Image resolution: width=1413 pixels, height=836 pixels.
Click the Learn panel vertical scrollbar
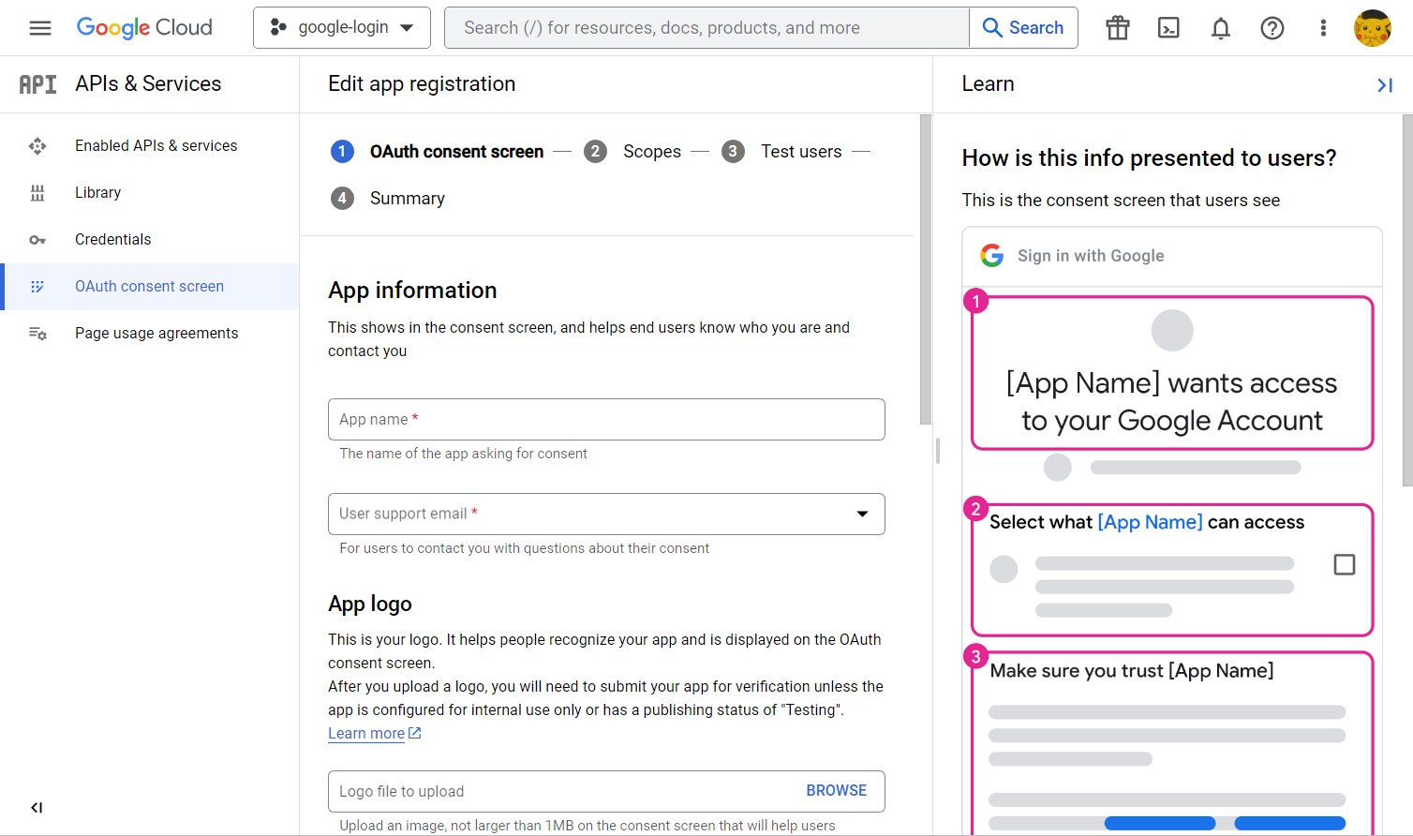tap(1406, 300)
